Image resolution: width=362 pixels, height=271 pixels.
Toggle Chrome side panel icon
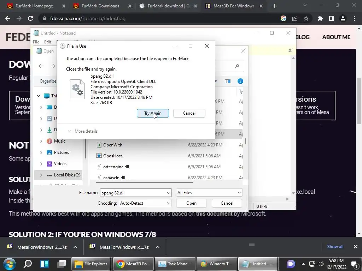coord(332,18)
